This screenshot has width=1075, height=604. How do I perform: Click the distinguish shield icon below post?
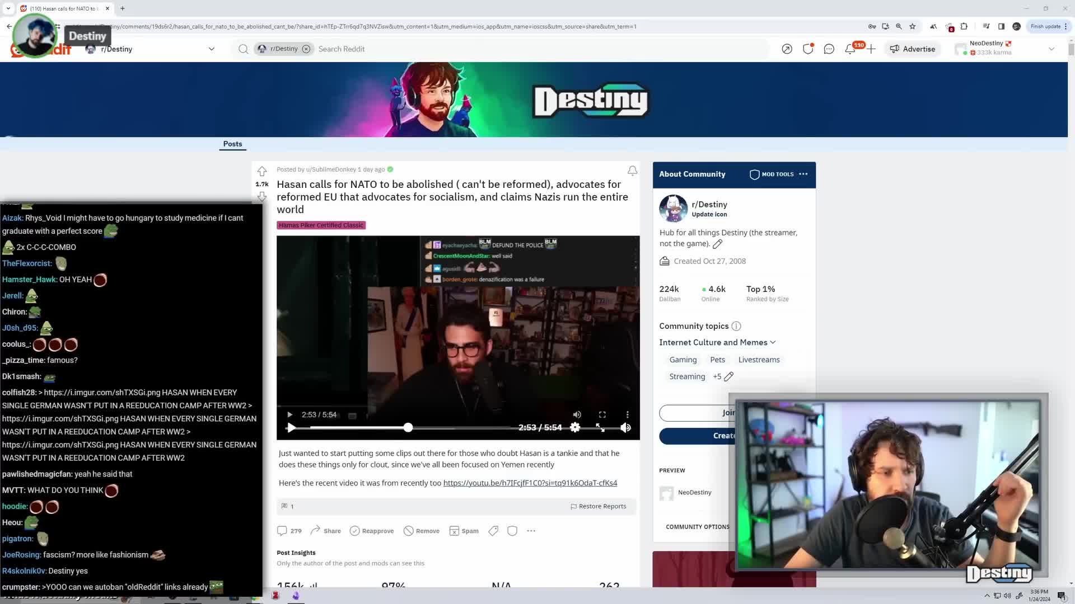coord(512,531)
